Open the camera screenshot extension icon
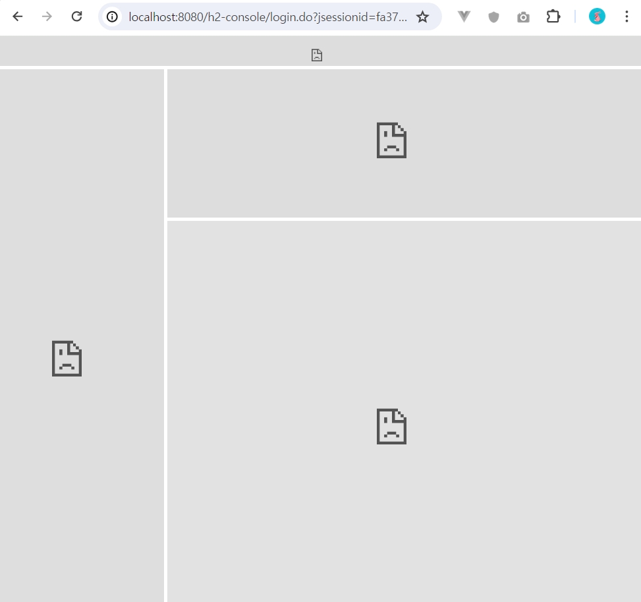This screenshot has height=602, width=641. [x=523, y=17]
